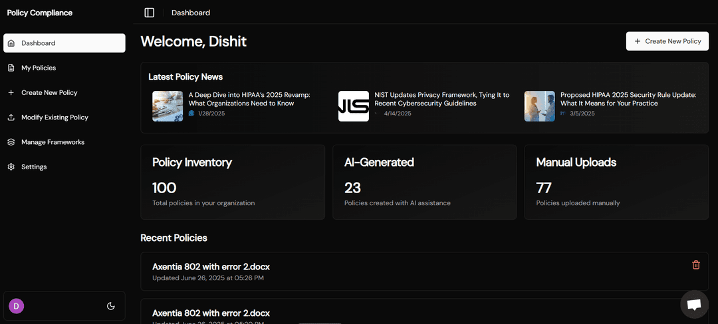Delete the first Axentia 802 policy

point(696,265)
